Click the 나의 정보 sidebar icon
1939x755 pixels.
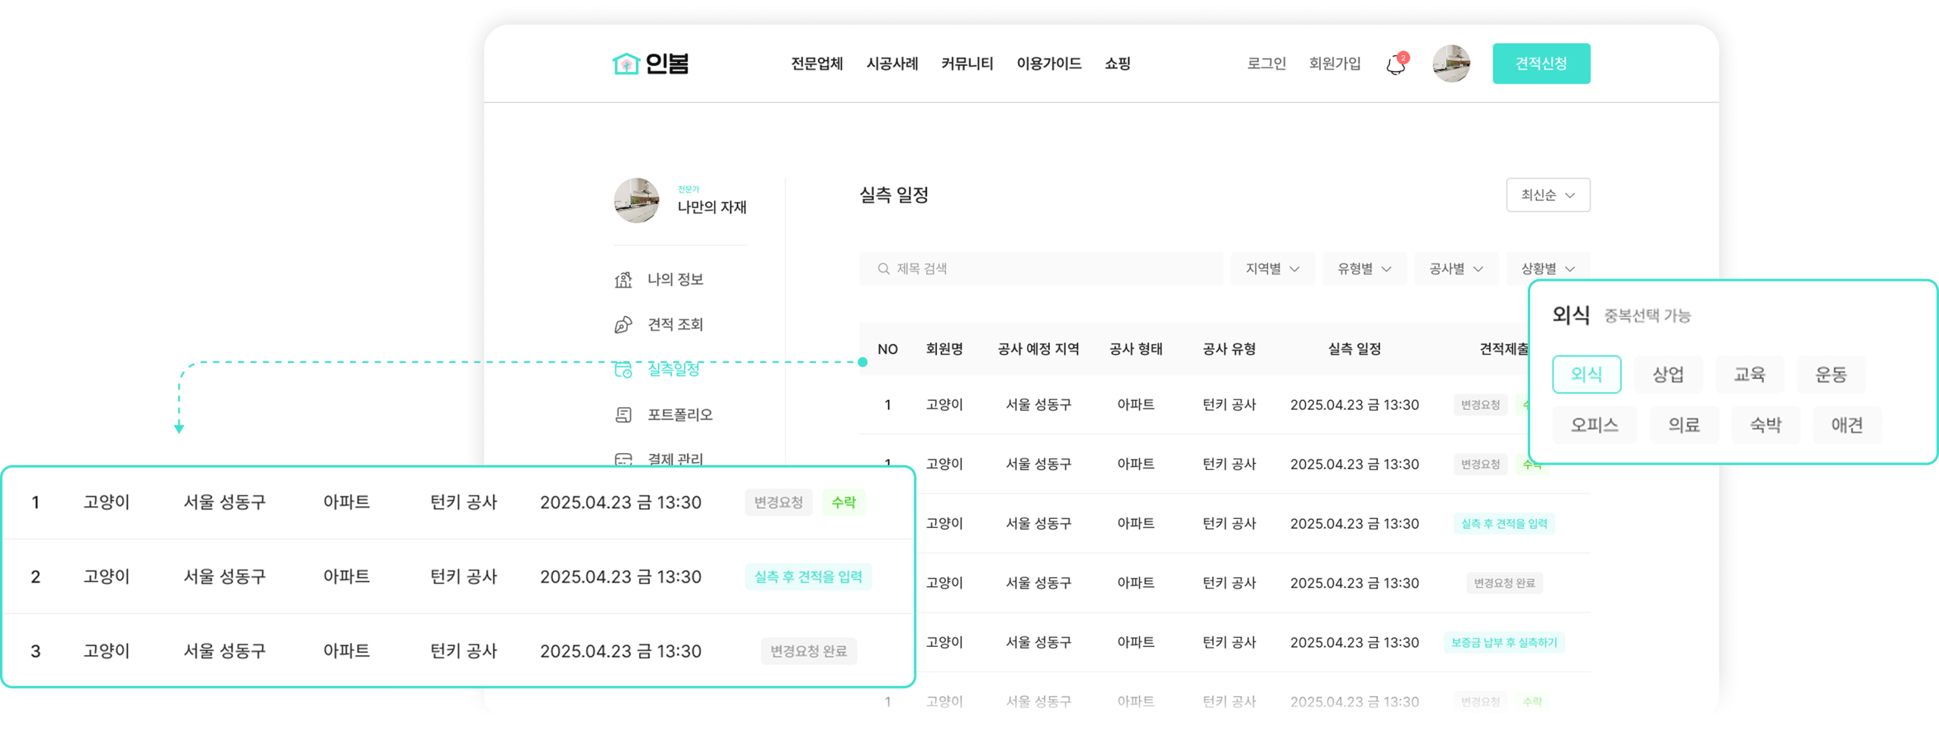pos(623,280)
